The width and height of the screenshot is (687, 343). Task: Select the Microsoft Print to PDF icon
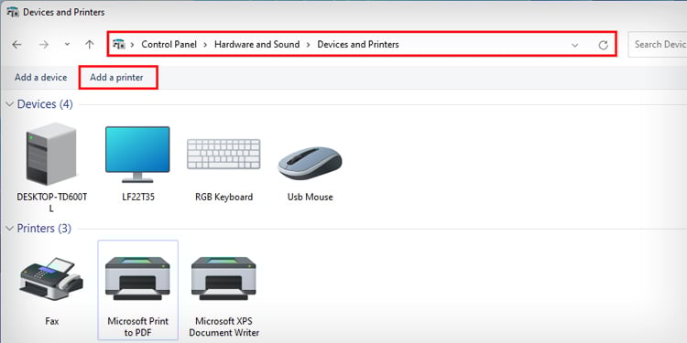[137, 278]
